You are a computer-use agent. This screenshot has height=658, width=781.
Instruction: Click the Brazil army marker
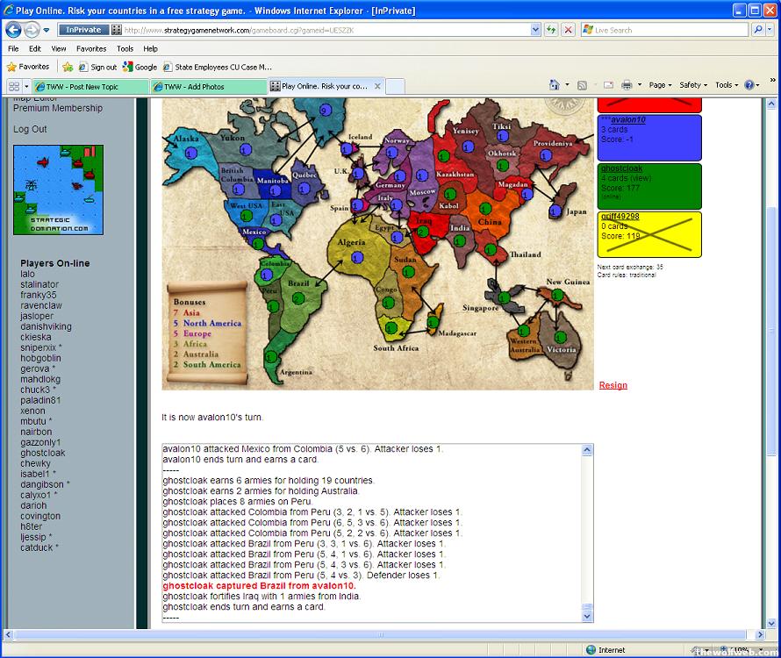[298, 299]
